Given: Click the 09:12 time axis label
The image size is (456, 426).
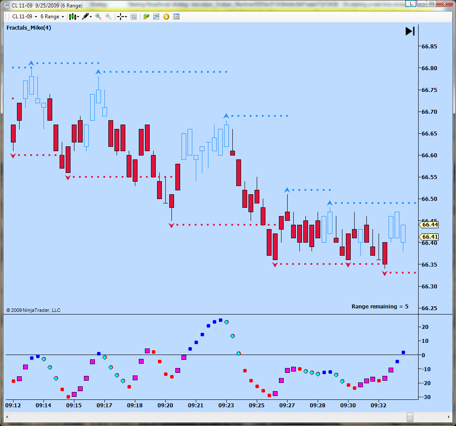Looking at the screenshot, I should (13, 406).
